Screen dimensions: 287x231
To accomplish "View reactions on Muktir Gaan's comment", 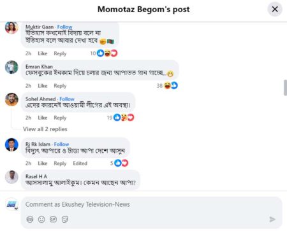I will pos(104,53).
